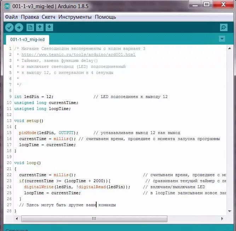Save the sketch with down-arrow icon

coord(50,28)
